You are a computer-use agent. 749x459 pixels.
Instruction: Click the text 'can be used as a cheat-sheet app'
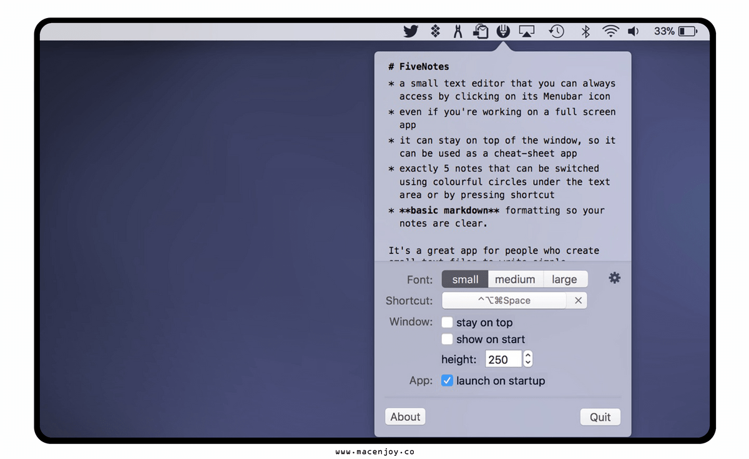tap(488, 154)
